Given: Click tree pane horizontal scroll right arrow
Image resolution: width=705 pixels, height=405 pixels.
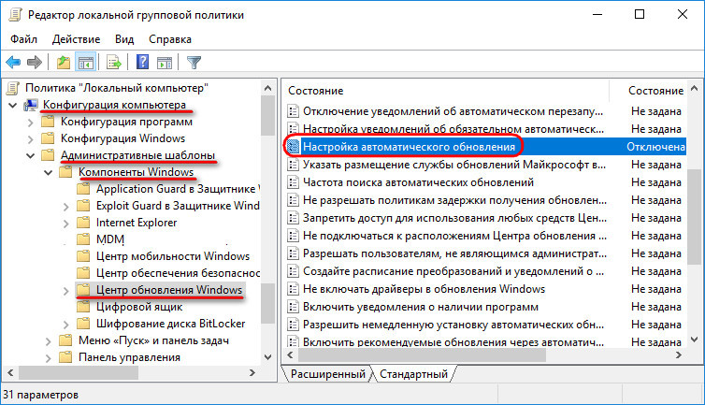Looking at the screenshot, I should coord(252,372).
